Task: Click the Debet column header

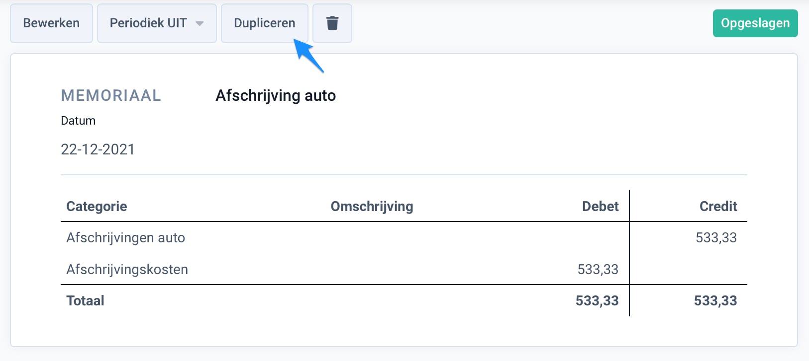Action: (x=600, y=206)
